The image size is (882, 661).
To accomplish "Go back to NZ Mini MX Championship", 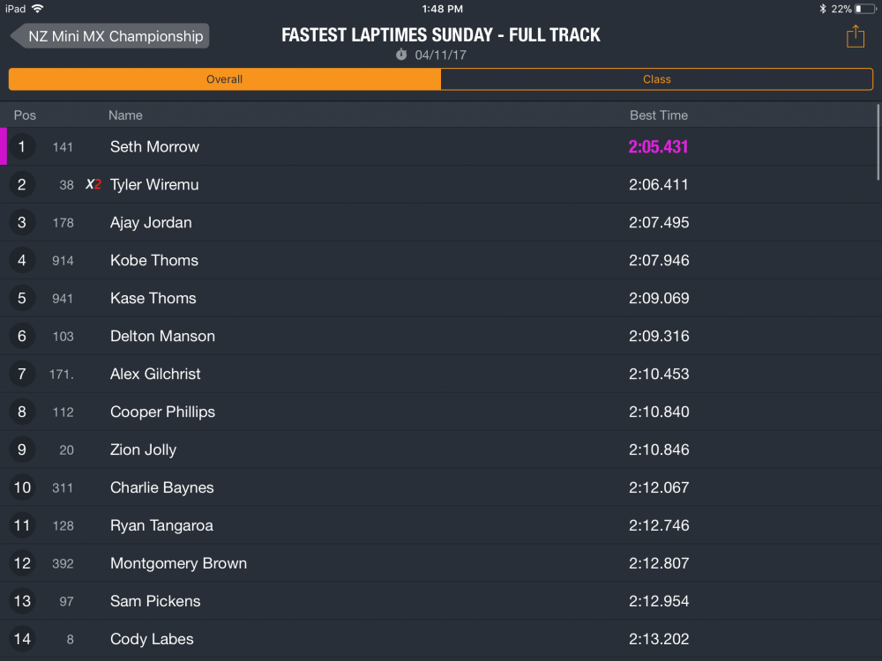I will click(x=110, y=36).
